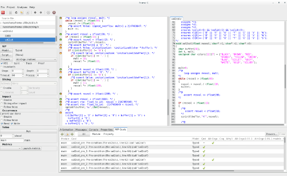Open the Slicing None dropdown
Image resolution: width=287 pixels, height=176 pixels.
[x=34, y=83]
